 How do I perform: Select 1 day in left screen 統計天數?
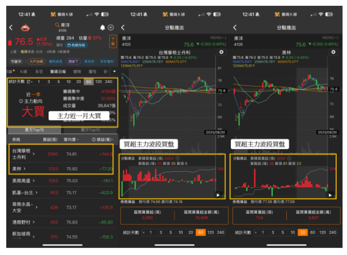coord(39,82)
